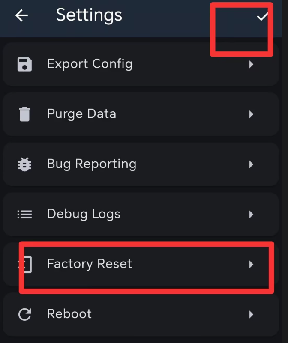288x343 pixels.
Task: Expand the Export Config row arrow
Action: pos(251,64)
